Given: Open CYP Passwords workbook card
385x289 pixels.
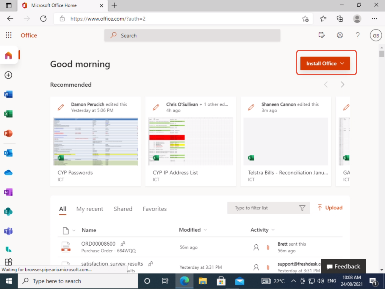Looking at the screenshot, I should 95,142.
